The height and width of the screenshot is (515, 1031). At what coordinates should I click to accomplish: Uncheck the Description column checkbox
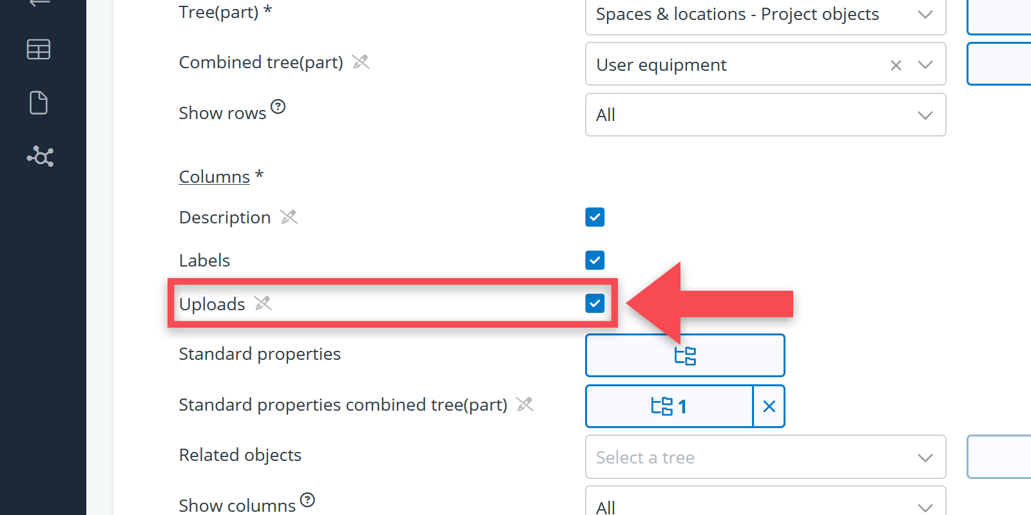(x=595, y=218)
